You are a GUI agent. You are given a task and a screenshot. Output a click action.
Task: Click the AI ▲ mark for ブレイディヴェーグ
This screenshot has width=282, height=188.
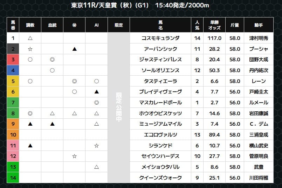[x=96, y=92]
